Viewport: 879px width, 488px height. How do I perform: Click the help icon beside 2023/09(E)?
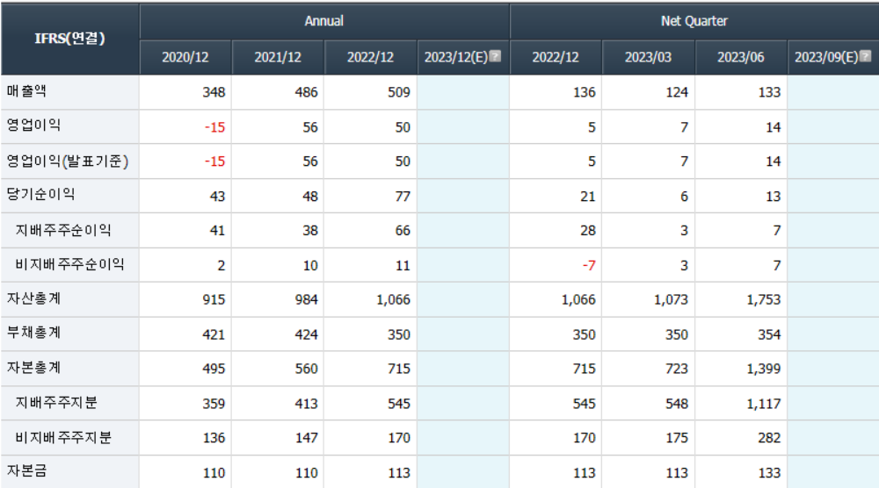[866, 56]
